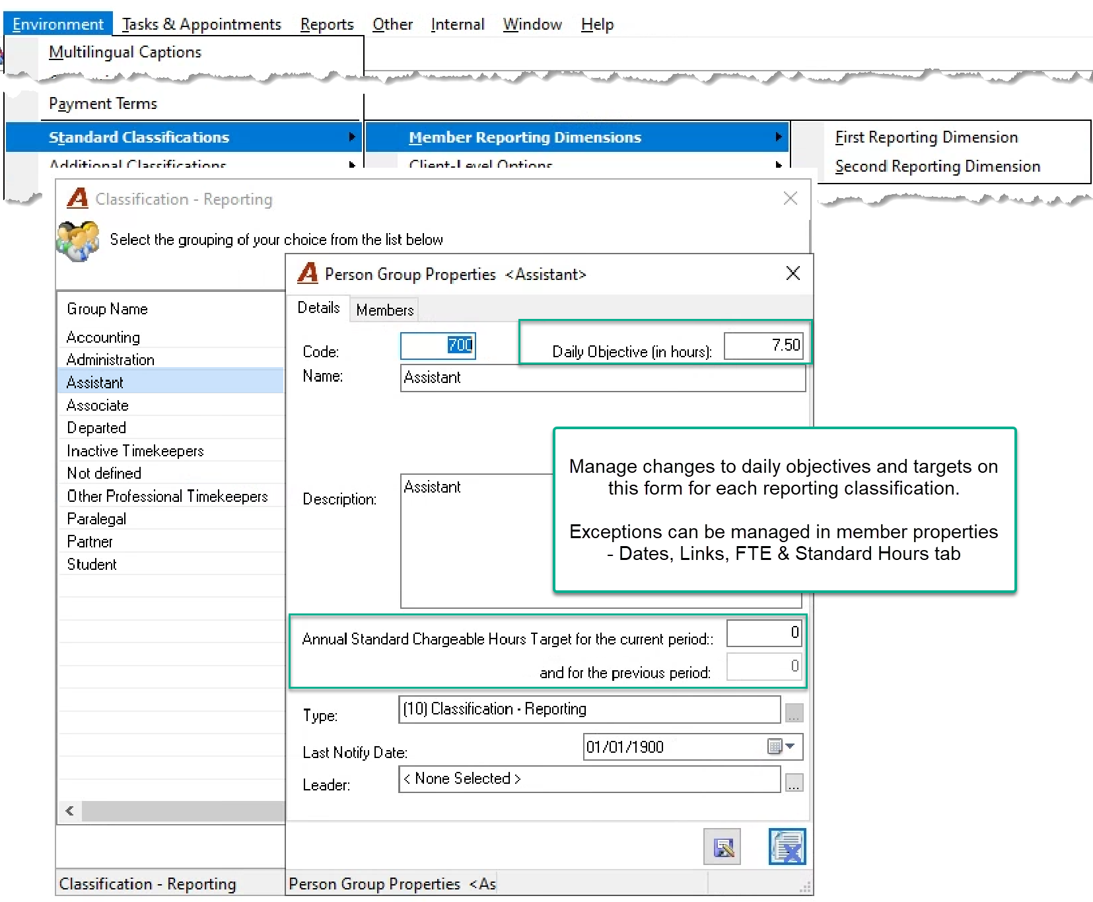Click the Type field showing Classification - Reporting
The width and height of the screenshot is (1093, 902).
(590, 709)
